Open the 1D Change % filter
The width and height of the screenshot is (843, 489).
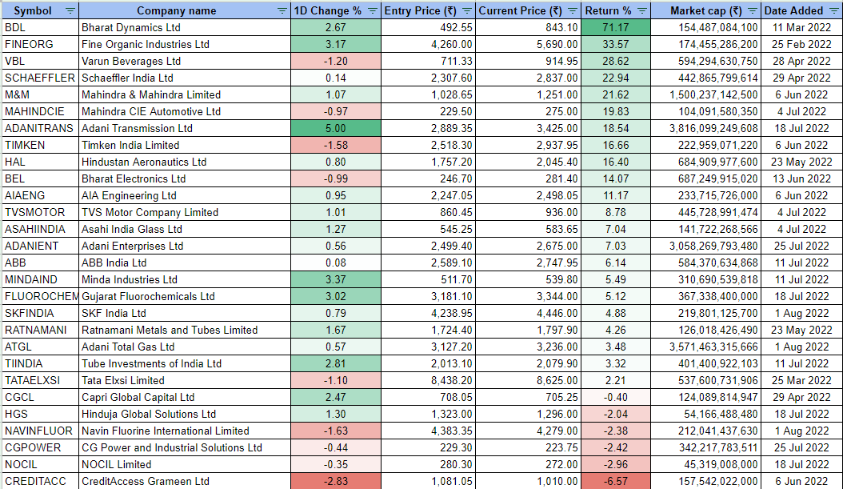pos(373,10)
